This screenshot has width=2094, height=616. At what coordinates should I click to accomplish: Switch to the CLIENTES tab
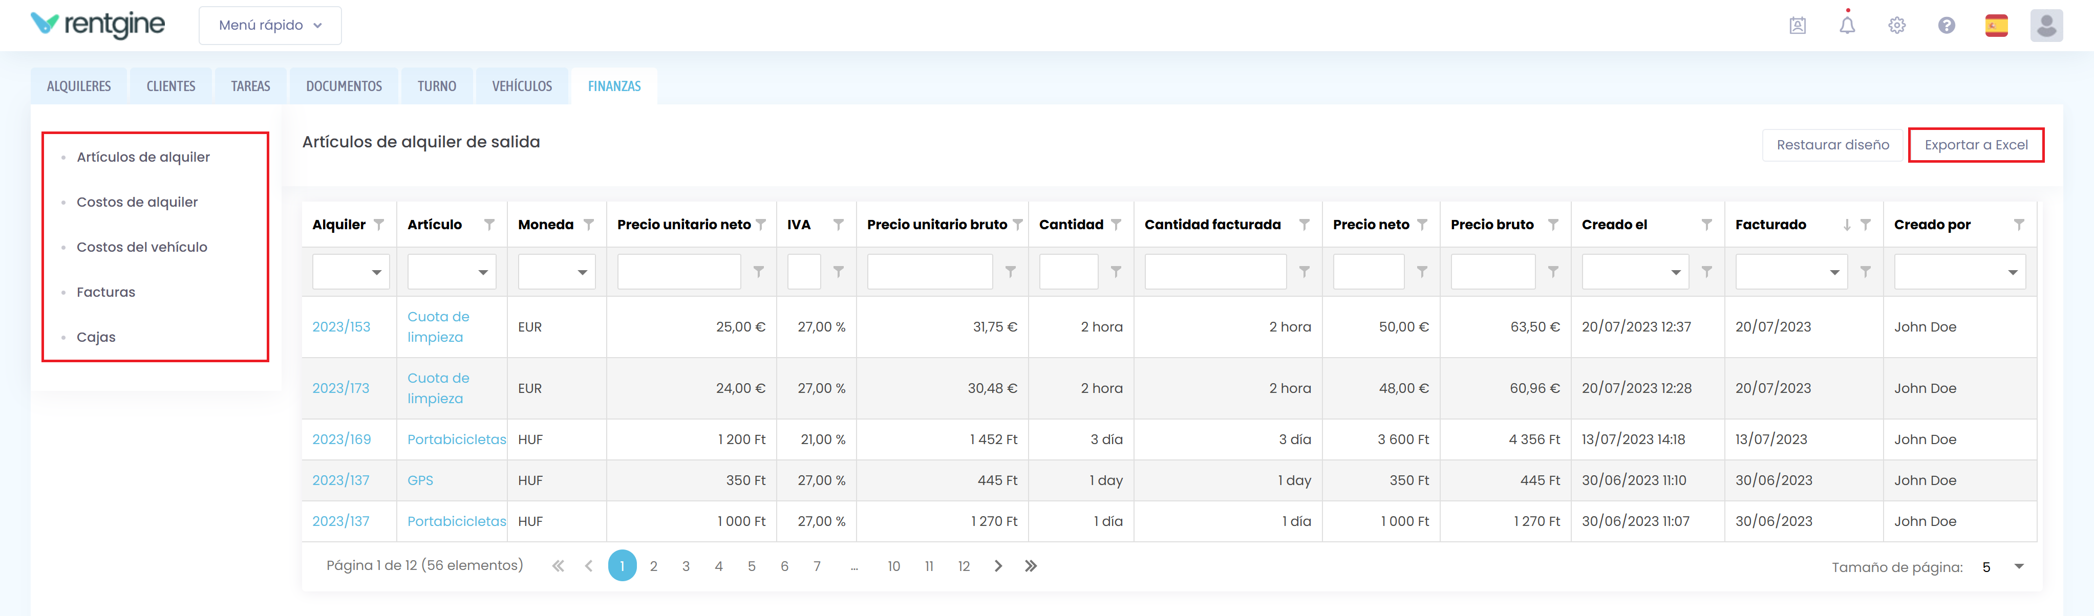tap(170, 86)
